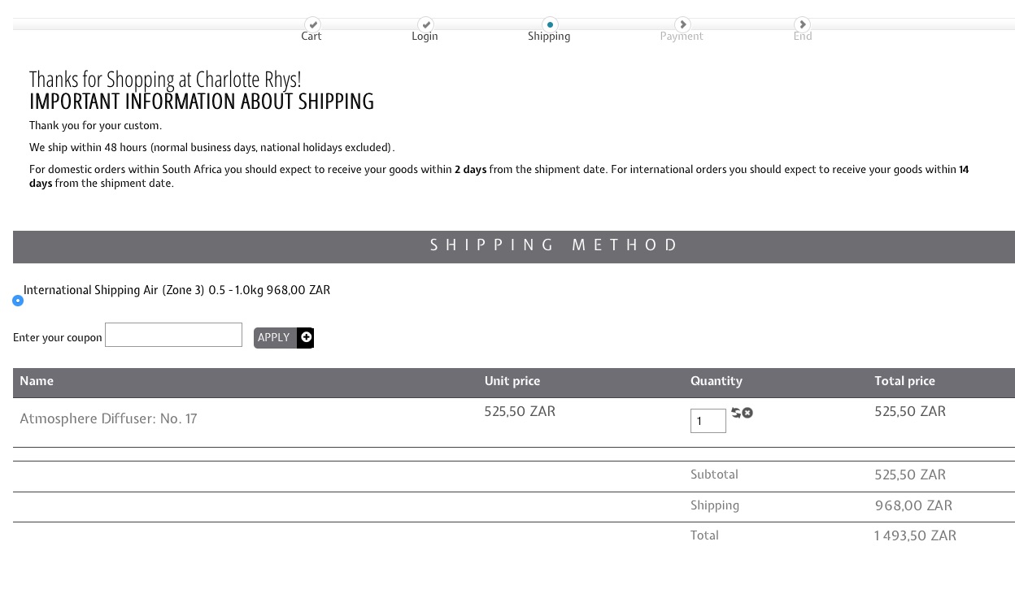Viewport: 1015px width, 598px height.
Task: Click the Cart step checkmark icon
Action: click(312, 24)
